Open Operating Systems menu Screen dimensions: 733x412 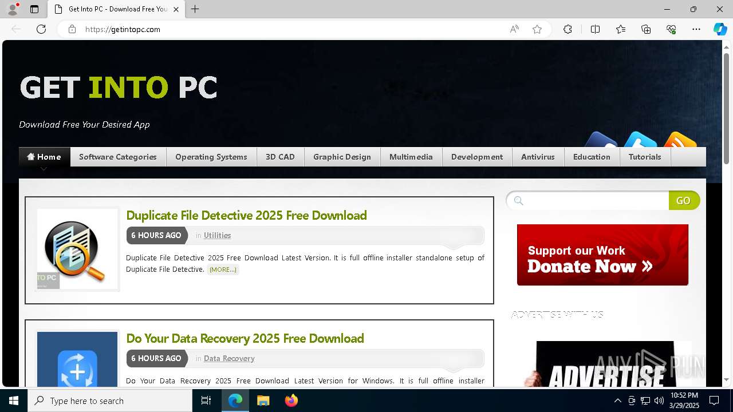(211, 157)
